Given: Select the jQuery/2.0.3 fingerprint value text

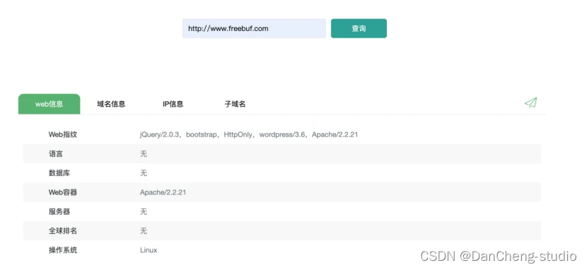Looking at the screenshot, I should click(159, 134).
